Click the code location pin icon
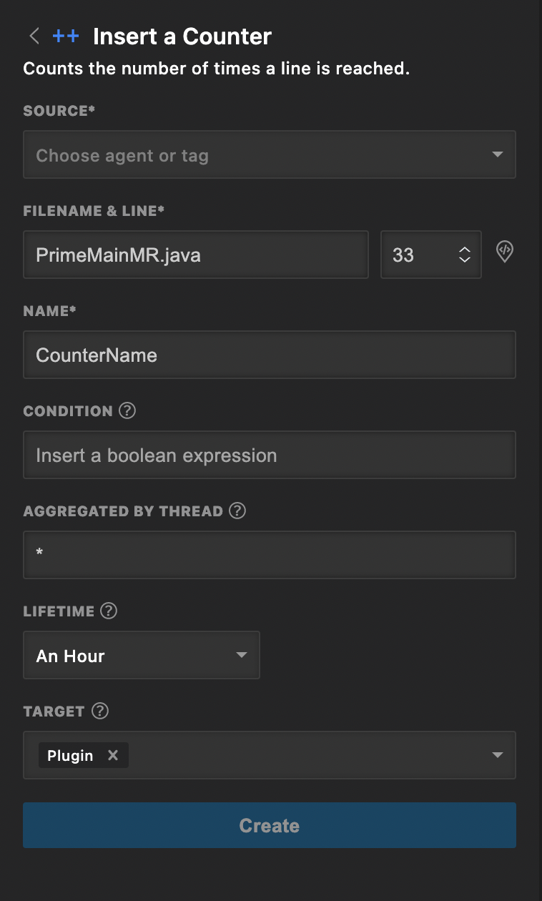 point(505,252)
